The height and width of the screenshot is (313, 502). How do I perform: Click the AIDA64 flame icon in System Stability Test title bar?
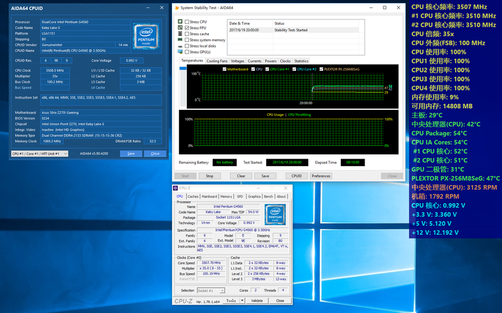[x=177, y=8]
